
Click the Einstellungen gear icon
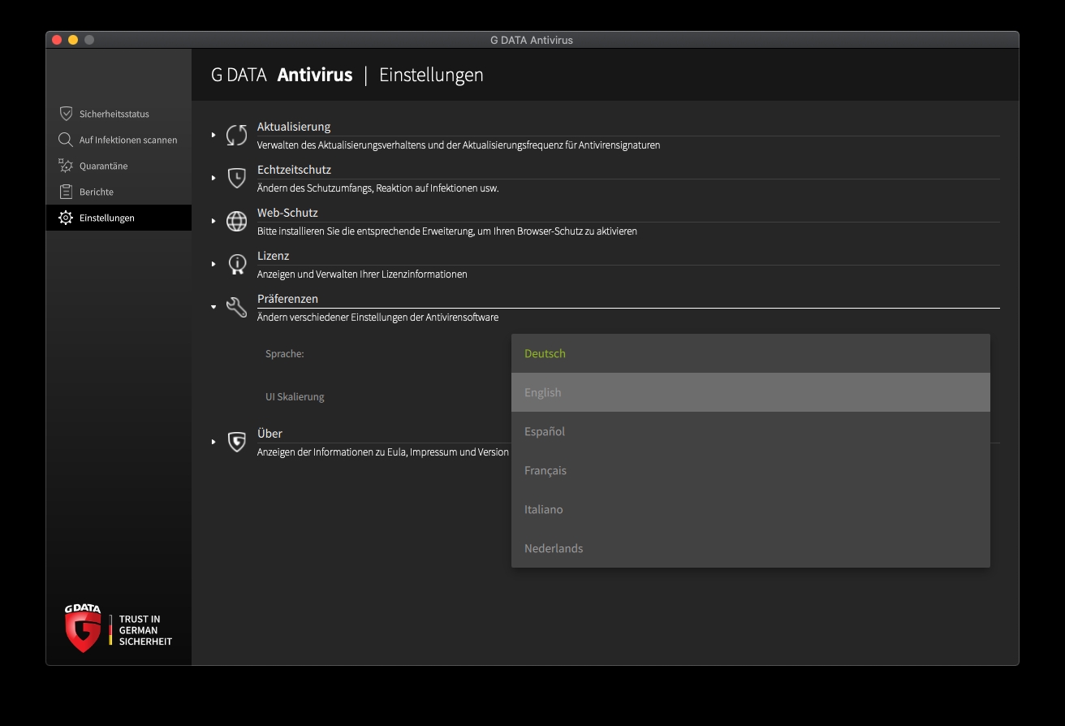(66, 218)
